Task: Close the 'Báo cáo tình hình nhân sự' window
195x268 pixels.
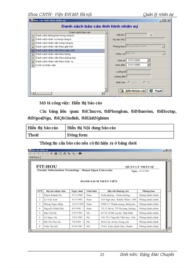Action: tap(169, 20)
